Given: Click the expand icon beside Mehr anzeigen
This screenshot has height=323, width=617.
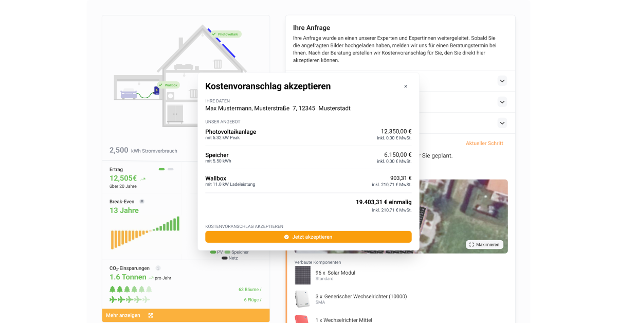Looking at the screenshot, I should (151, 315).
